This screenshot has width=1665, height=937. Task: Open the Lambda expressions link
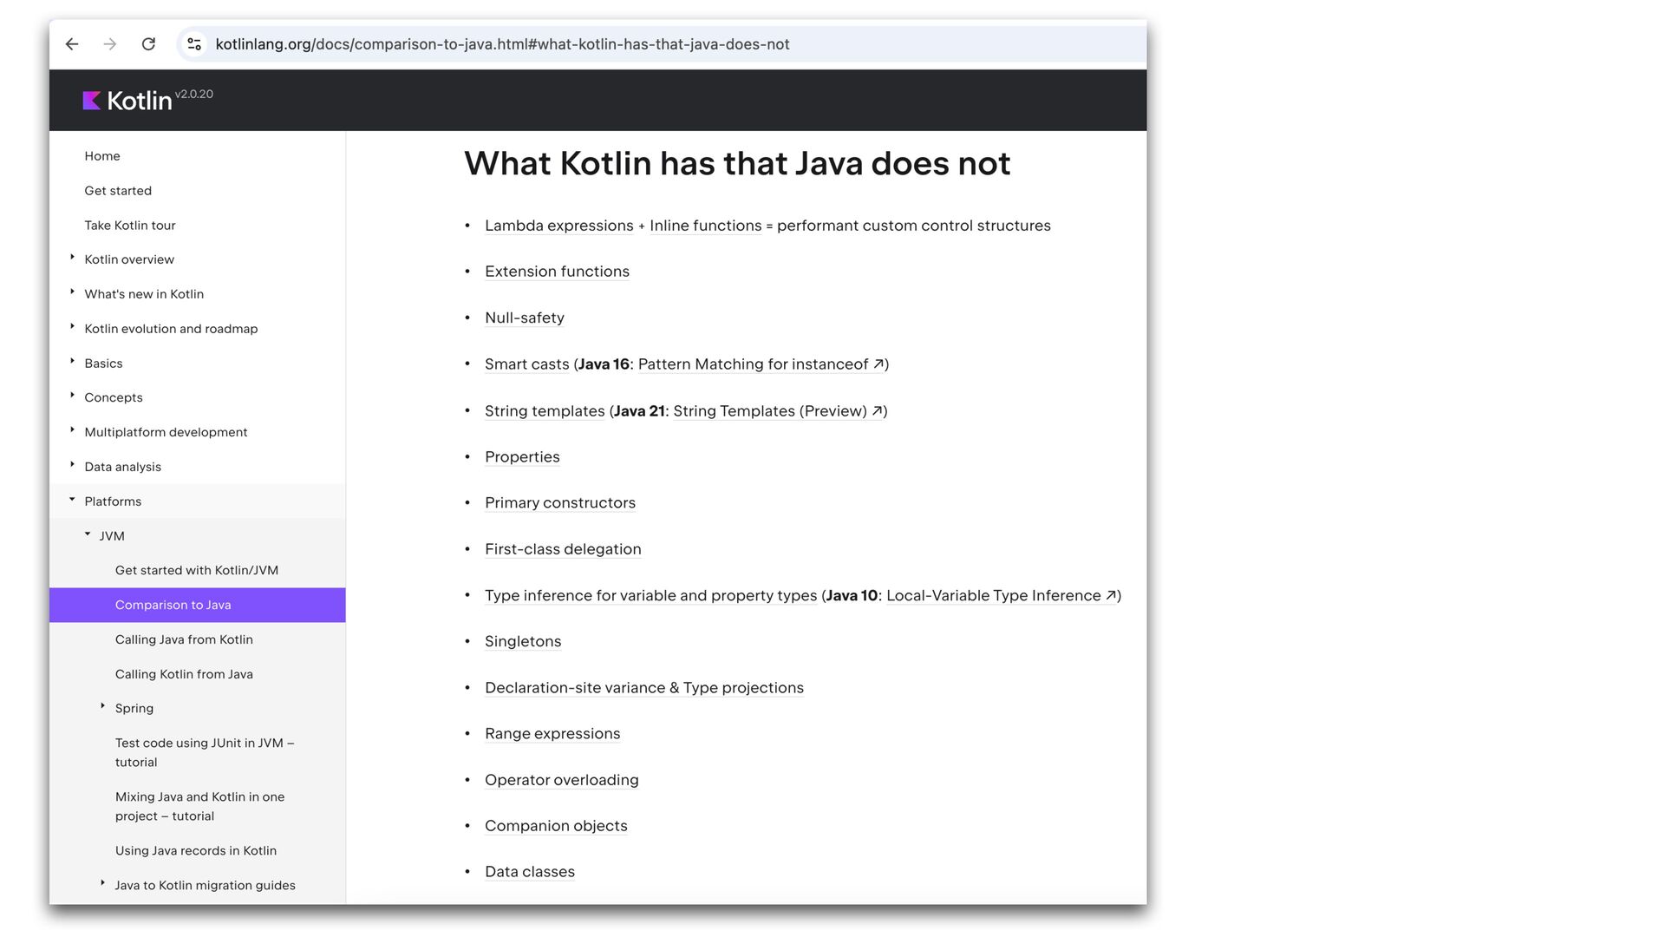(x=559, y=226)
